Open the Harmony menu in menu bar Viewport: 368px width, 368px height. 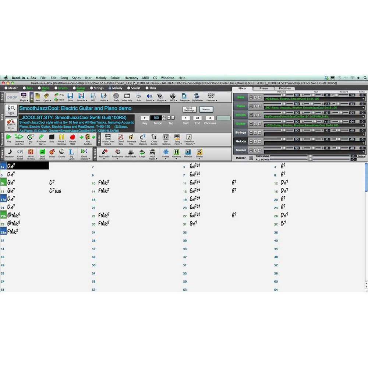tap(131, 78)
